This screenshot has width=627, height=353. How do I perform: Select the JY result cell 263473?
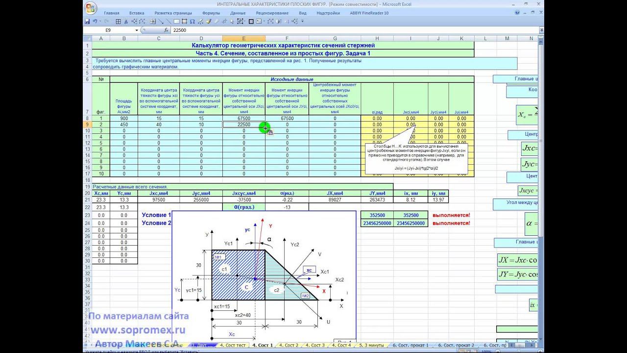tap(377, 200)
